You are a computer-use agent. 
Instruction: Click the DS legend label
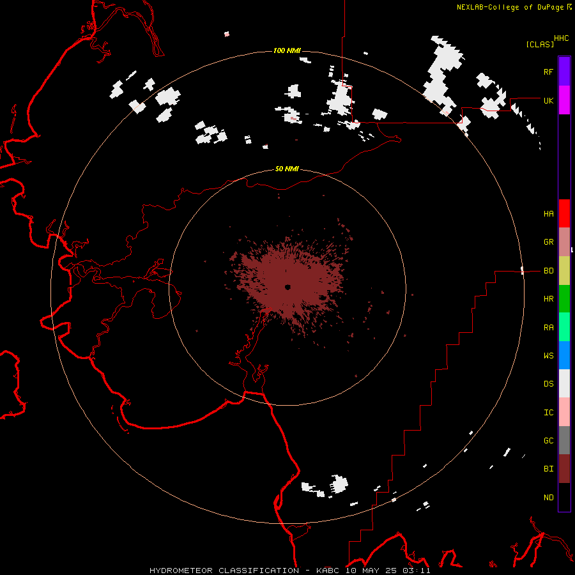coord(548,383)
